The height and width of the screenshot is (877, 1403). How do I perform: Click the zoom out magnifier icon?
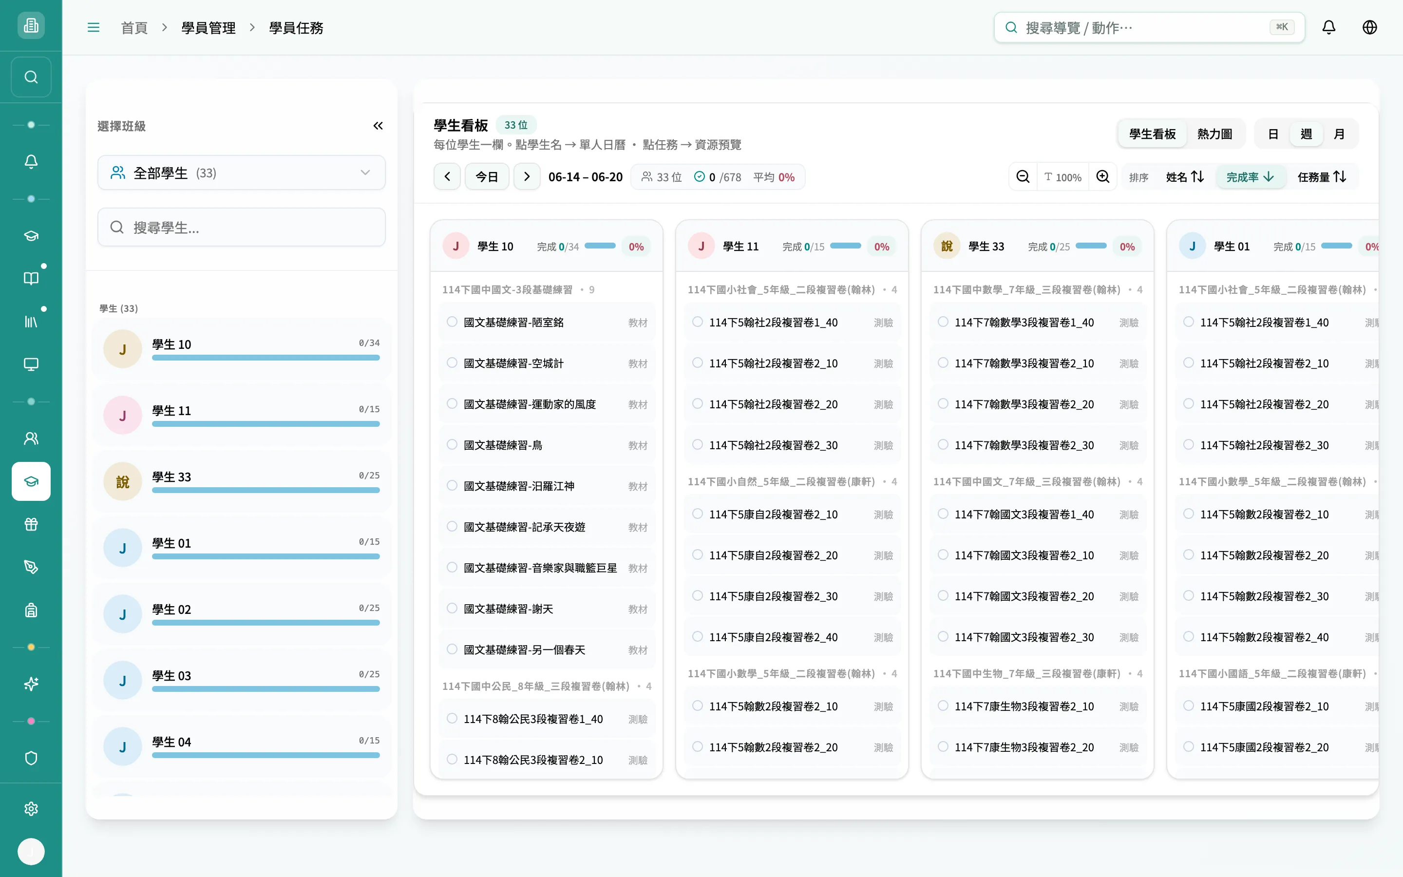[x=1023, y=177]
